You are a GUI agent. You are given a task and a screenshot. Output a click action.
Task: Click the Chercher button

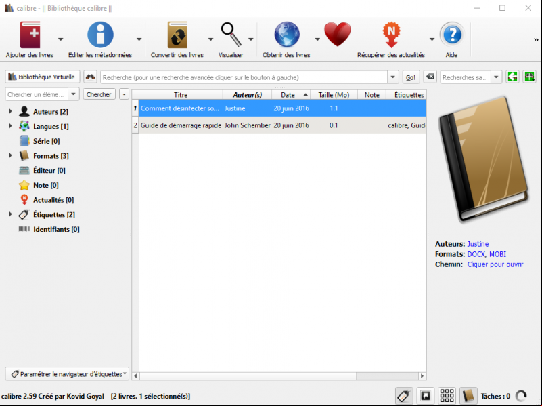99,94
